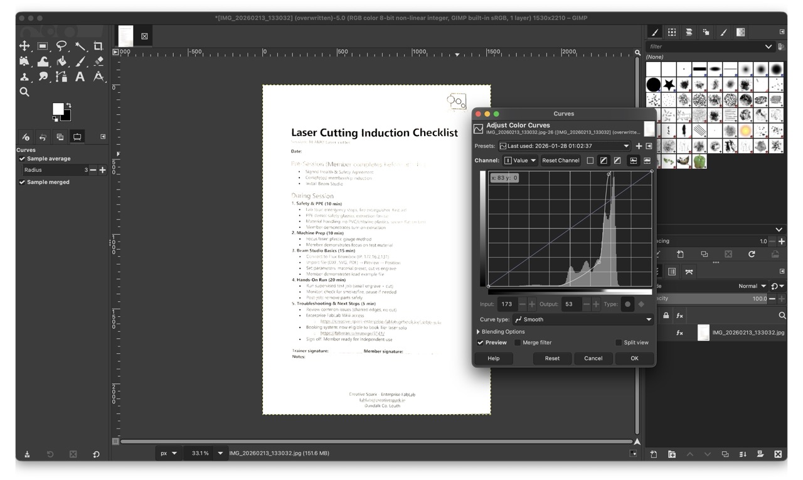Open the zoom percentage dropdown
This screenshot has width=803, height=480.
[220, 453]
